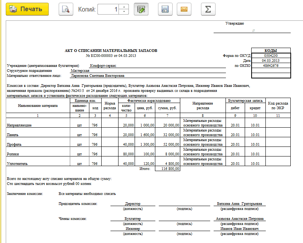Select the Итого: label
This screenshot has width=303, height=243.
pyautogui.click(x=145, y=168)
